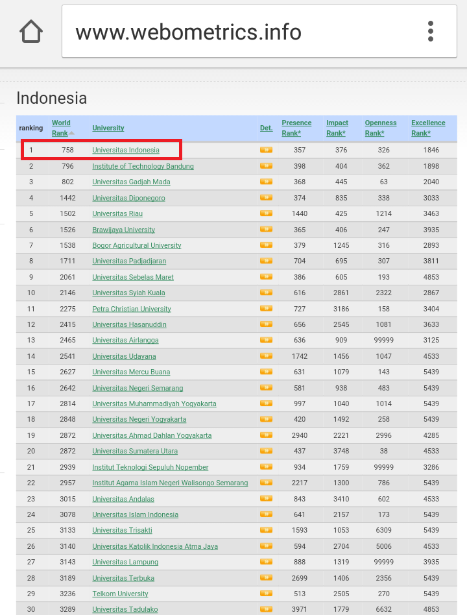Screen dimensions: 467x615
Task: Open Universitas Katolik Indonesia Atma Jaya link
Action: [155, 546]
